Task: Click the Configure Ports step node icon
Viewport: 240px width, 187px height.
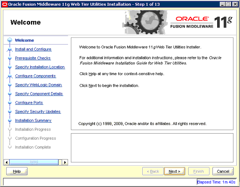Action: point(10,103)
